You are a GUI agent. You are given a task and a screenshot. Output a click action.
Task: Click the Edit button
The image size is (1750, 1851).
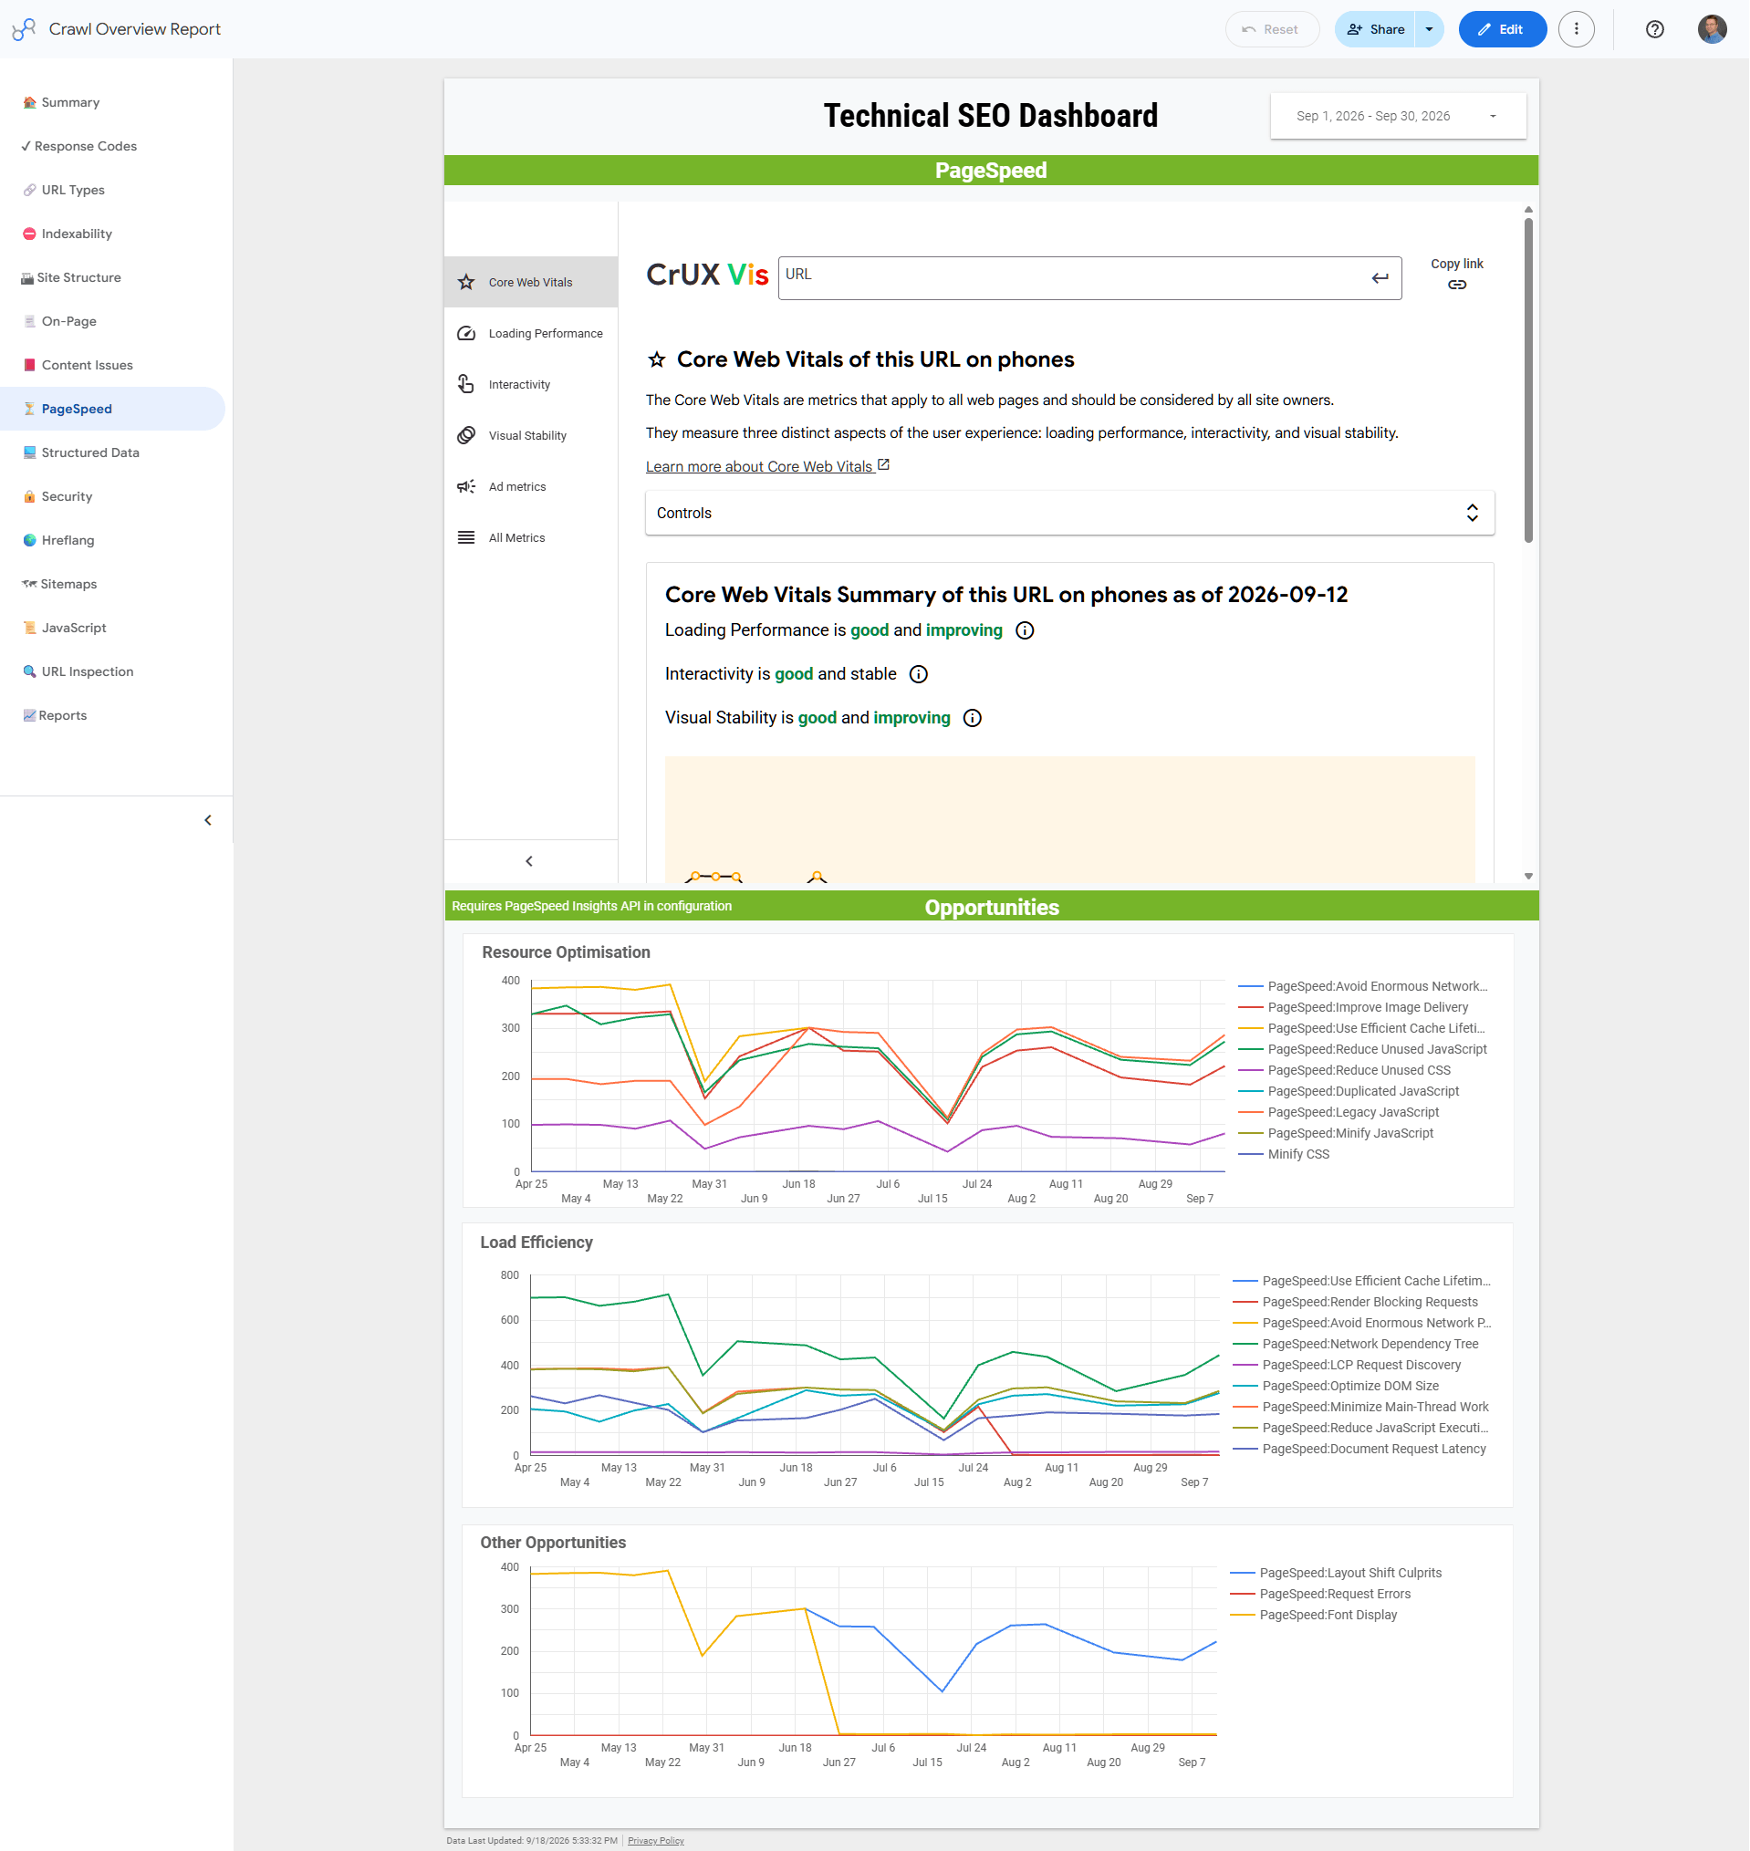tap(1501, 29)
